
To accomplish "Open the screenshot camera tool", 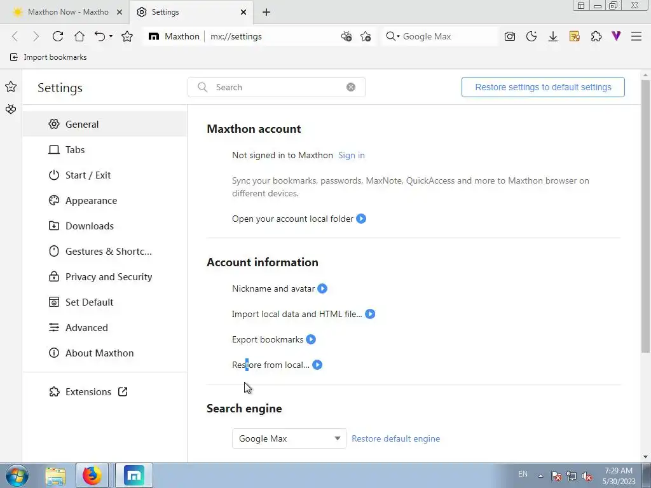I will tap(510, 36).
